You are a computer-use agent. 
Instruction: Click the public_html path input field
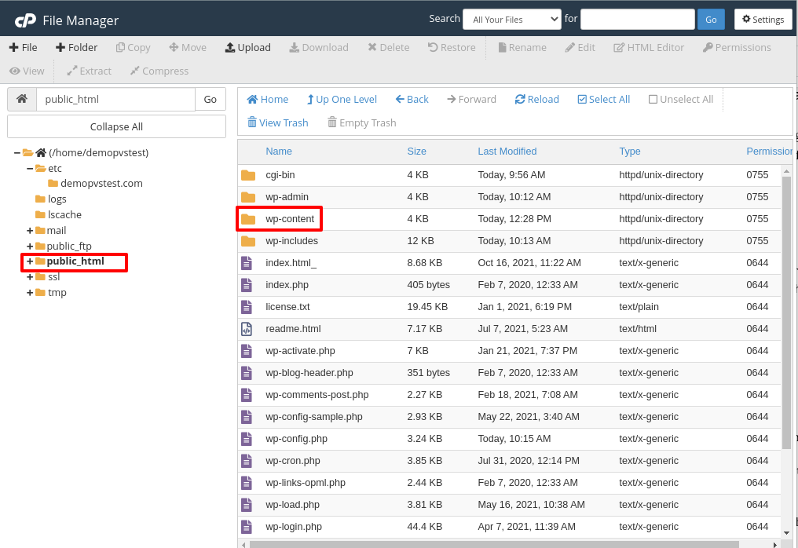click(x=116, y=99)
